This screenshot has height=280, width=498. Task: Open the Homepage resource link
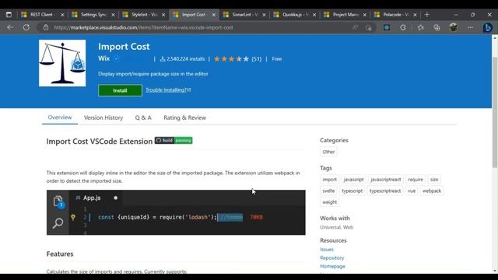point(332,266)
